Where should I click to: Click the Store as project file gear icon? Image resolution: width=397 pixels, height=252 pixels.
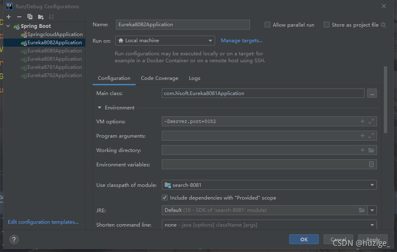click(x=383, y=25)
